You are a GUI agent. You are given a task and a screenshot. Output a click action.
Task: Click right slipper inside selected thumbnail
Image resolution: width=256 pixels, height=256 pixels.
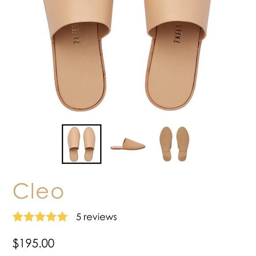coord(89,144)
